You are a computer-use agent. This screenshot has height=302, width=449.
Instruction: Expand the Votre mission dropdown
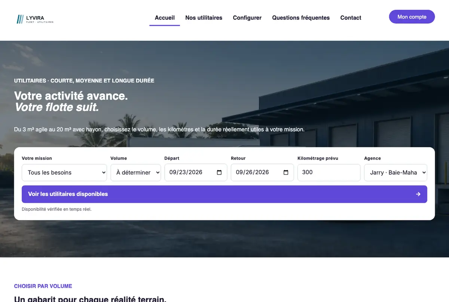click(64, 173)
